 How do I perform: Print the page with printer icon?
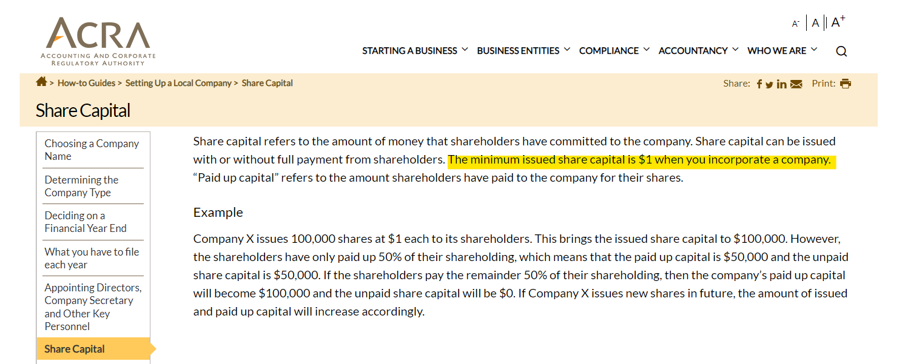click(x=846, y=84)
